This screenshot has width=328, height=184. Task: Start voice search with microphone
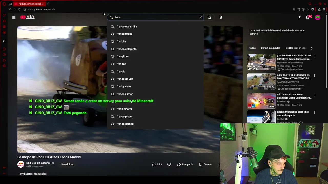221,17
